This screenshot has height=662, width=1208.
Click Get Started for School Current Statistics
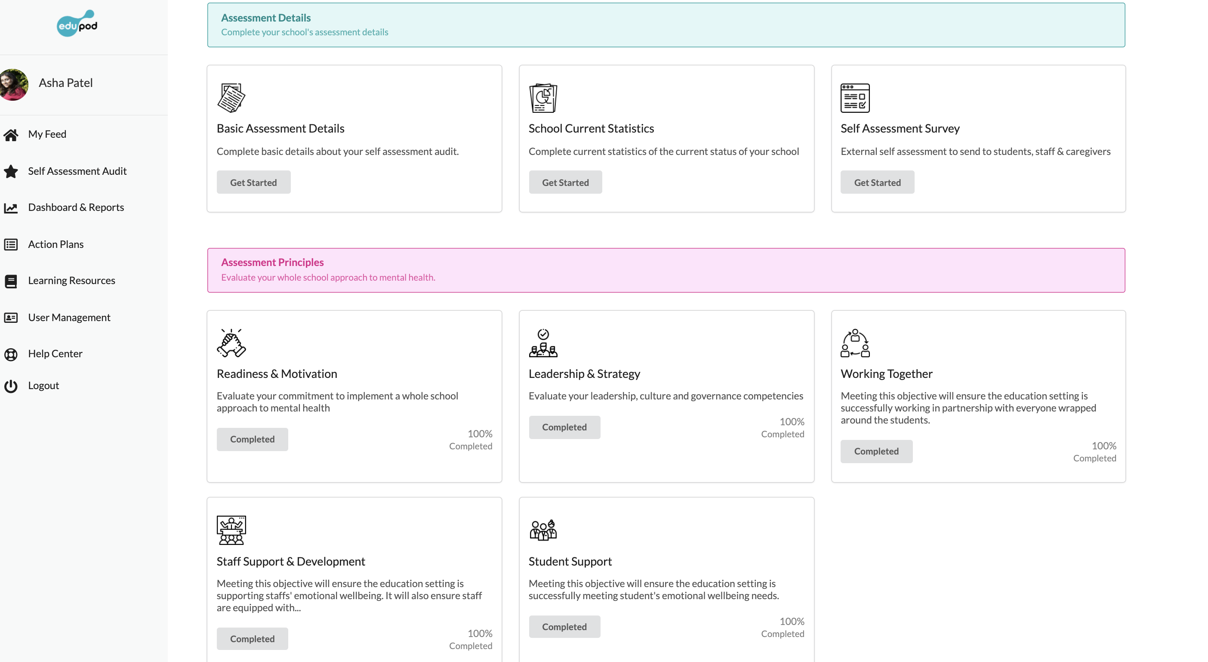[x=565, y=182]
